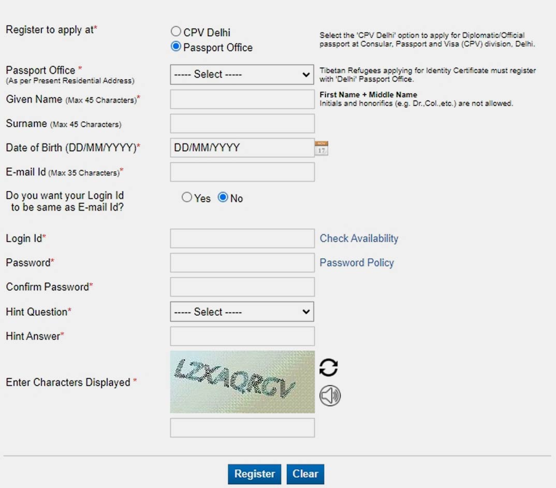Expand the Hint Question dropdown
Screen dimensions: 556x488
[242, 312]
